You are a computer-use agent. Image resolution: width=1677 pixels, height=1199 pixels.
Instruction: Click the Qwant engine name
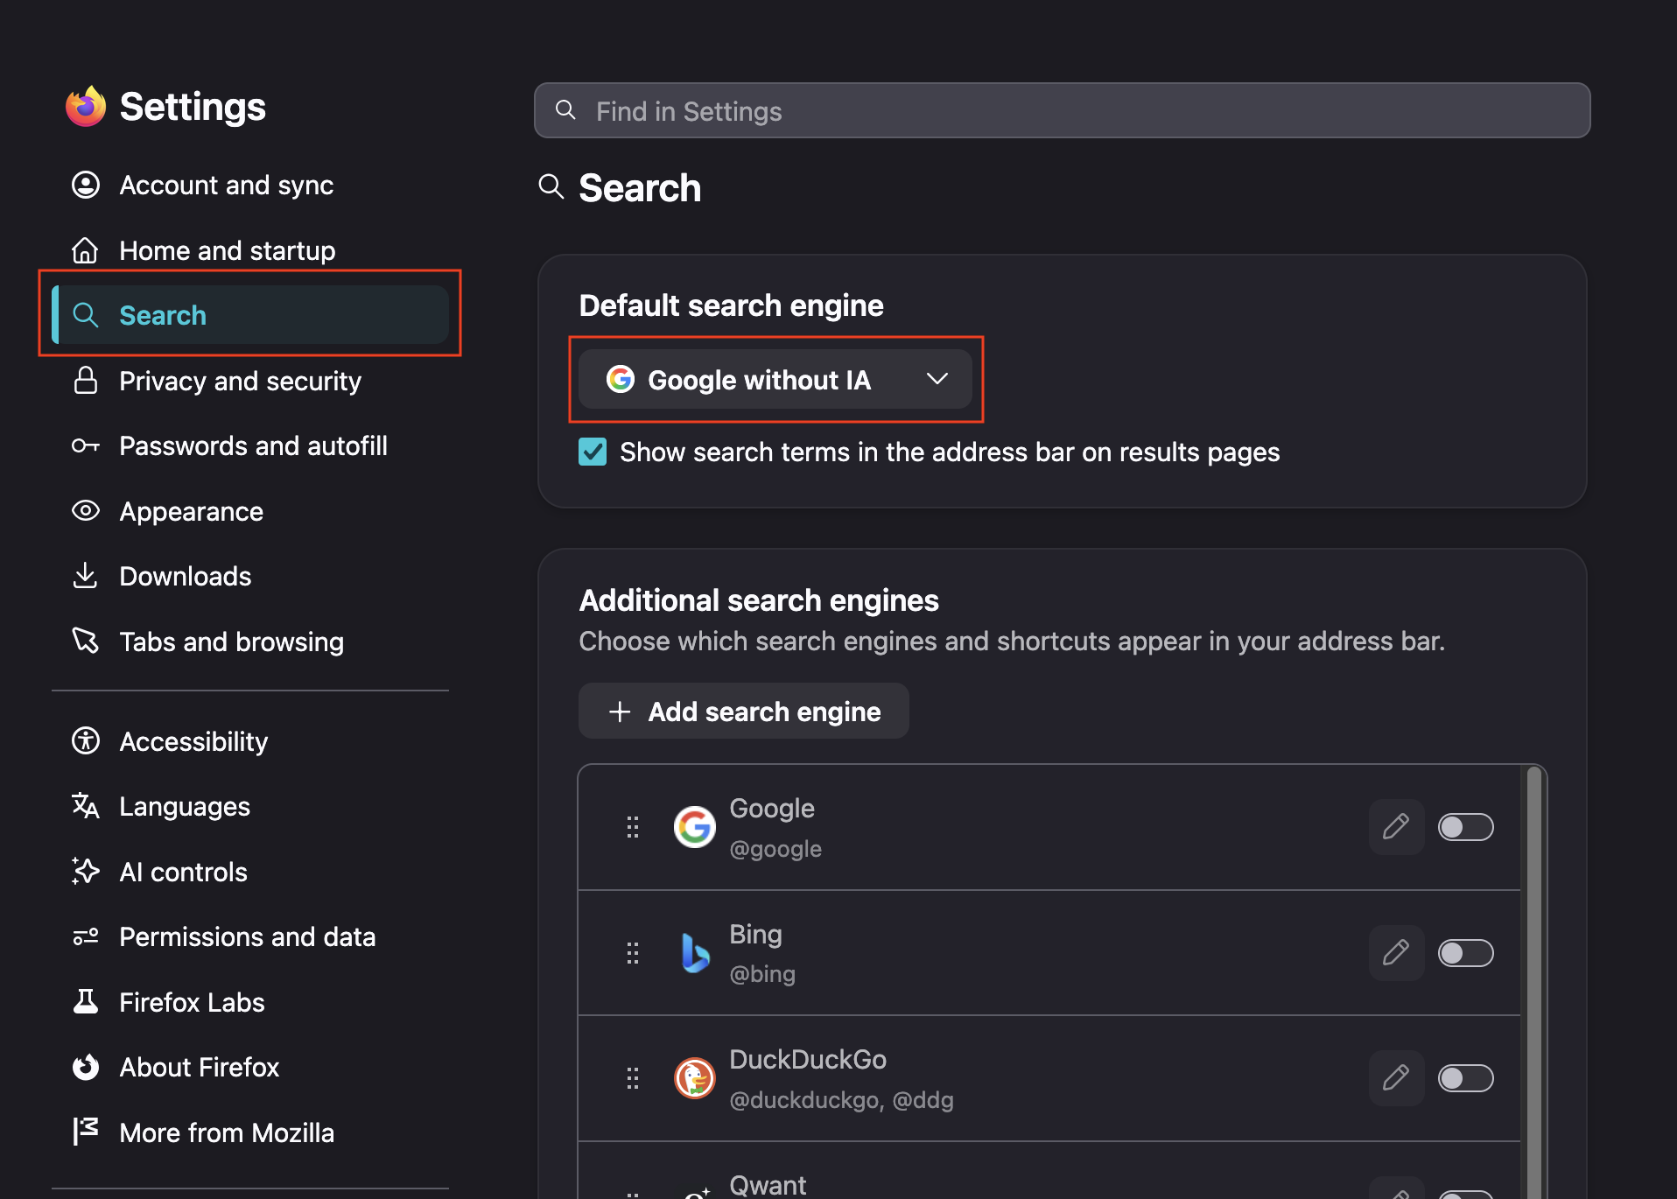[768, 1185]
